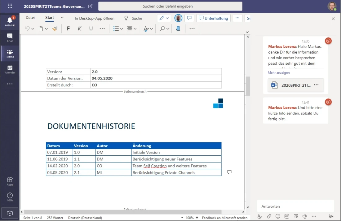Open the Kalender from the sidebar
The image size is (341, 221).
coord(10,69)
